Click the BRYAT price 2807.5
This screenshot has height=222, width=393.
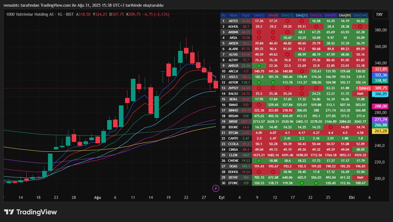click(246, 121)
